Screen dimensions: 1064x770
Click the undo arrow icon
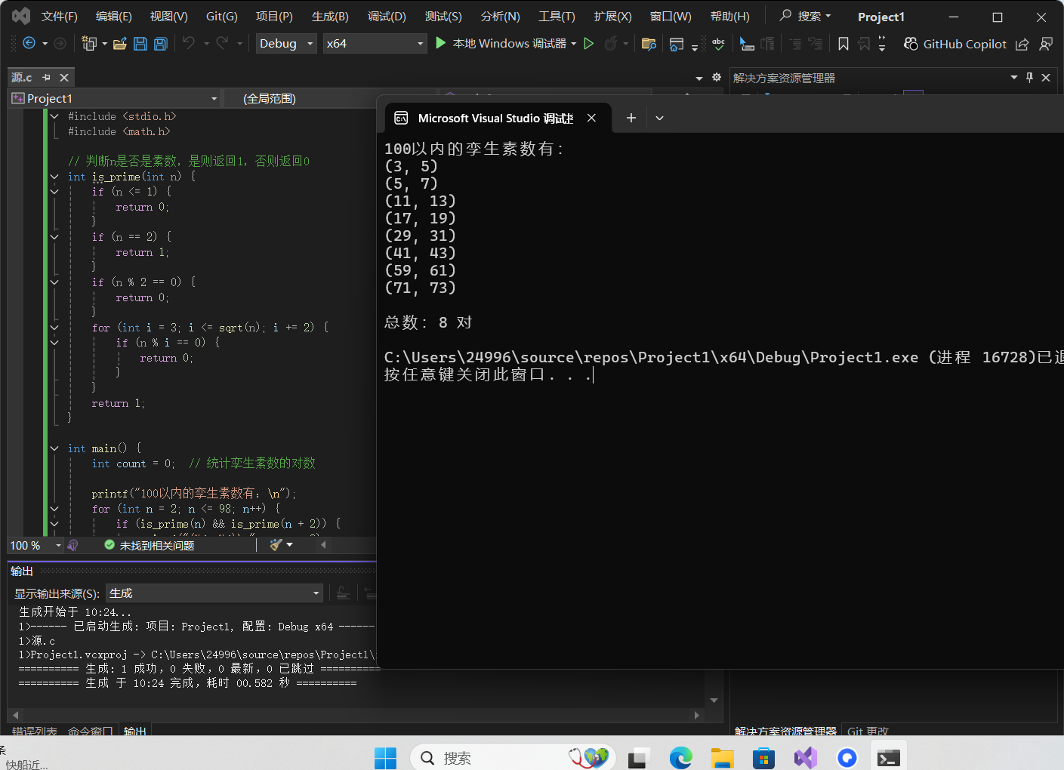click(x=189, y=43)
